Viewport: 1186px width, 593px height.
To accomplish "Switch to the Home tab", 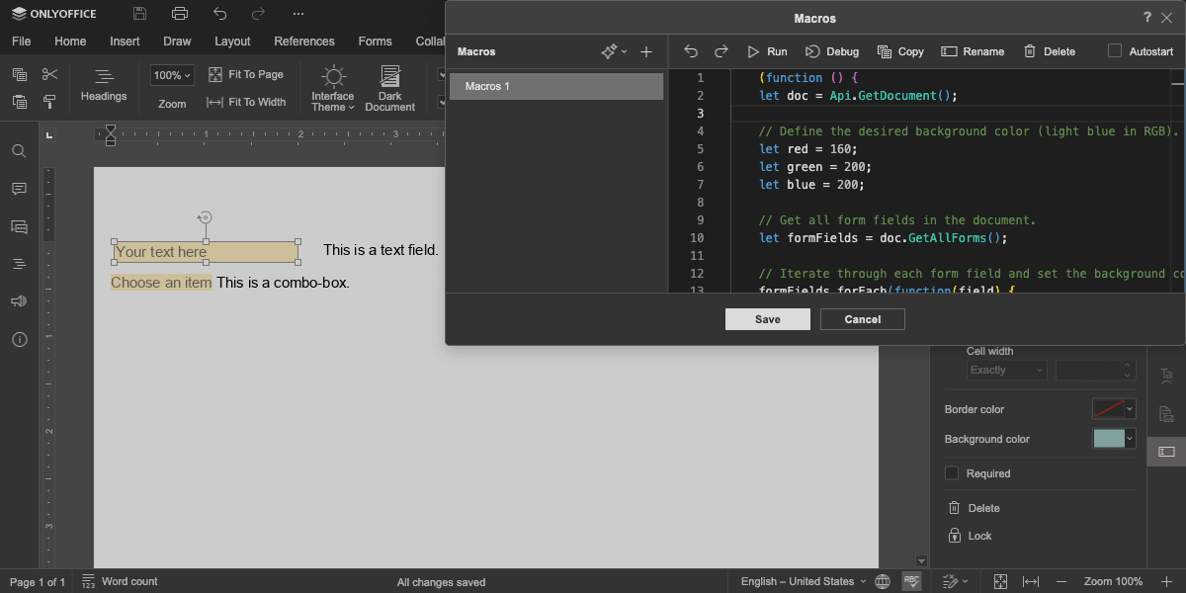I will pos(70,42).
